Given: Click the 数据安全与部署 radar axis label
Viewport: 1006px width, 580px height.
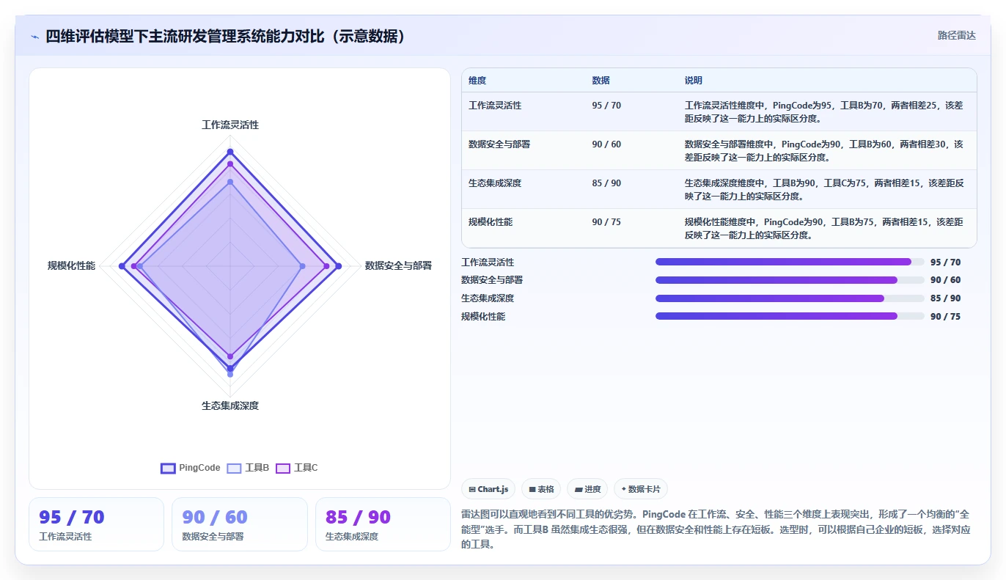Looking at the screenshot, I should coord(398,266).
